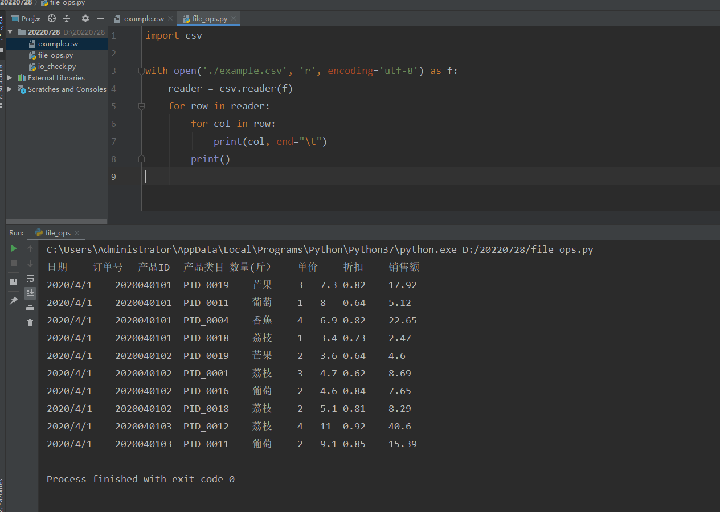
Task: Click the file_ops.py breadcrumb in navigation bar
Action: pyautogui.click(x=63, y=3)
